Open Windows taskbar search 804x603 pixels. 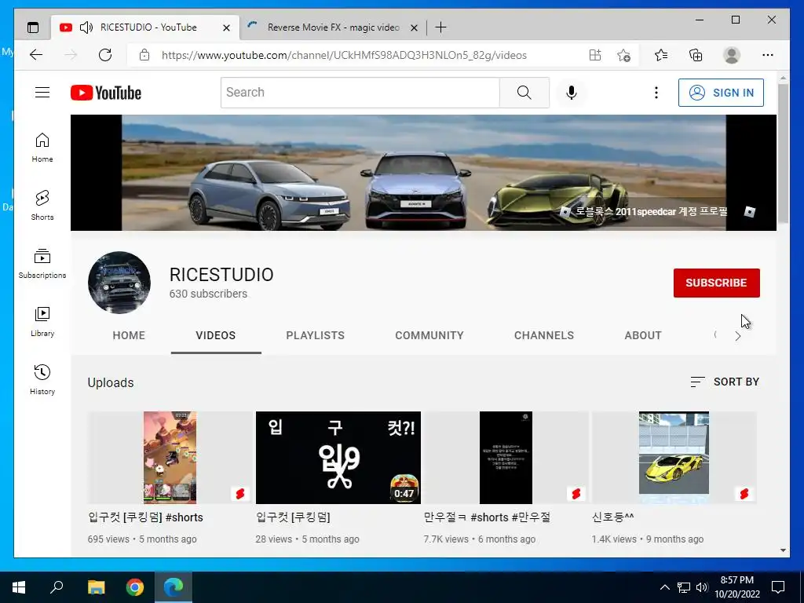(57, 587)
